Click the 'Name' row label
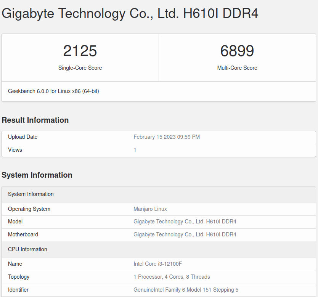This screenshot has width=318, height=297. pos(15,264)
